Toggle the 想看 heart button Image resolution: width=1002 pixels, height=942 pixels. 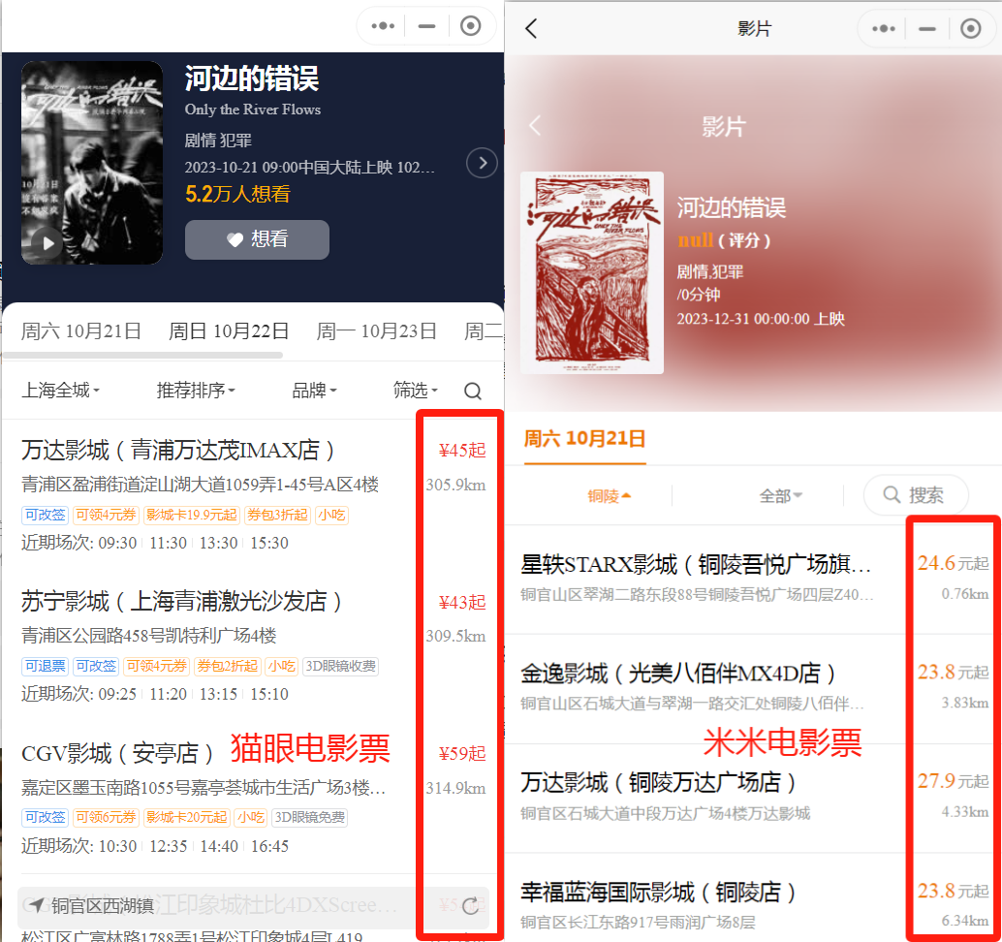(x=257, y=239)
